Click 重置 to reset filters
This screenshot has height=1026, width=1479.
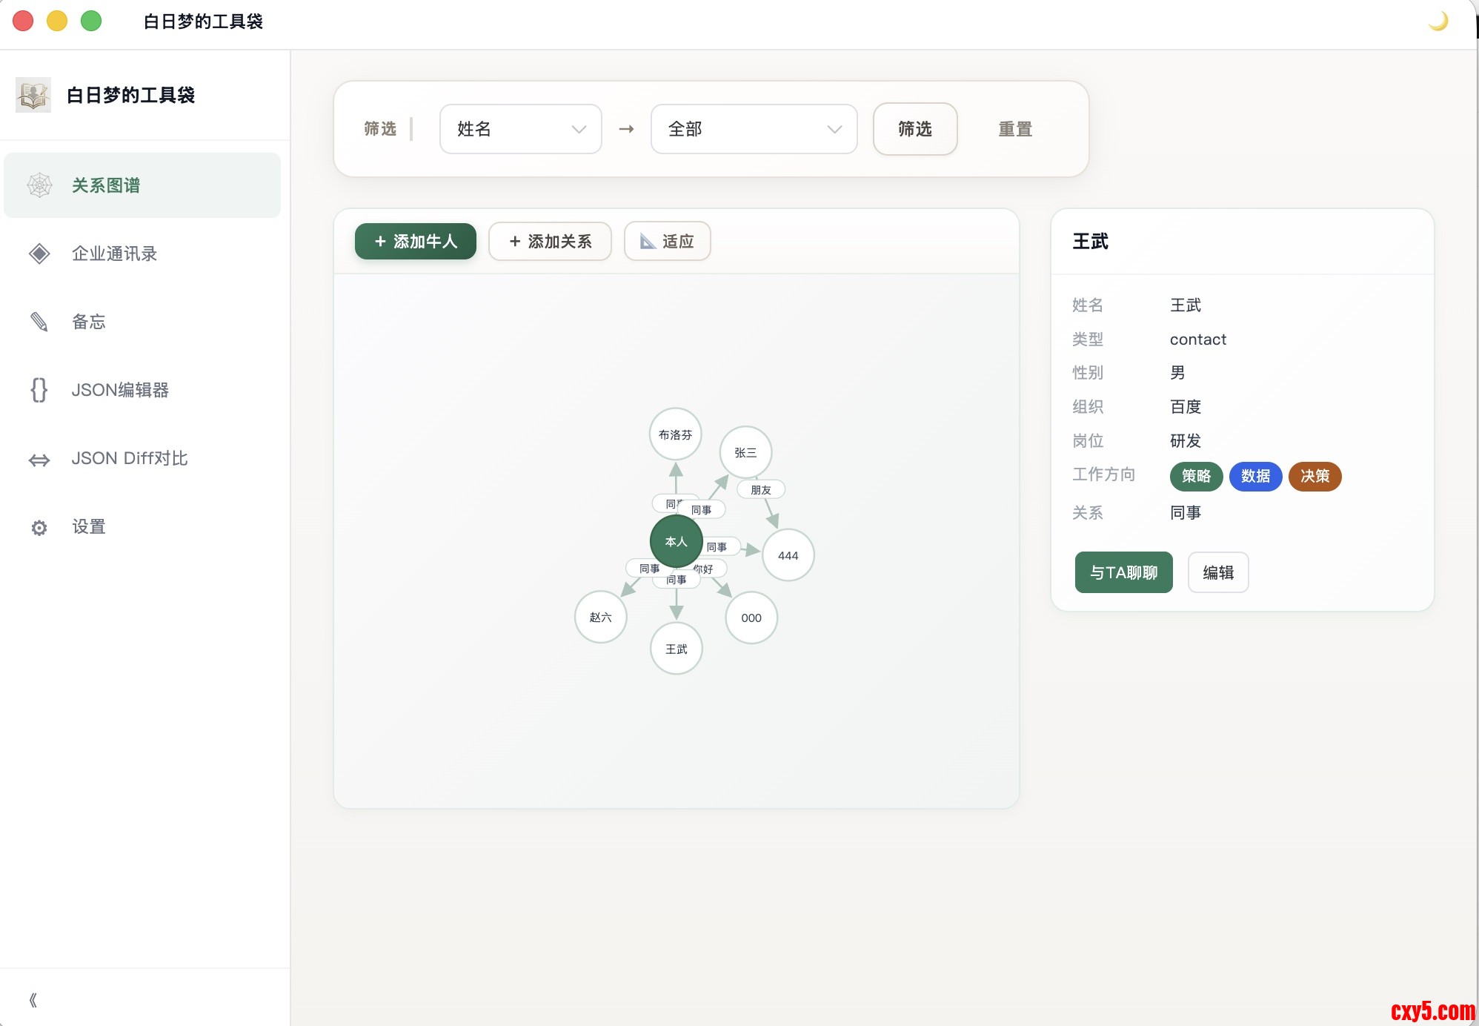(1014, 129)
